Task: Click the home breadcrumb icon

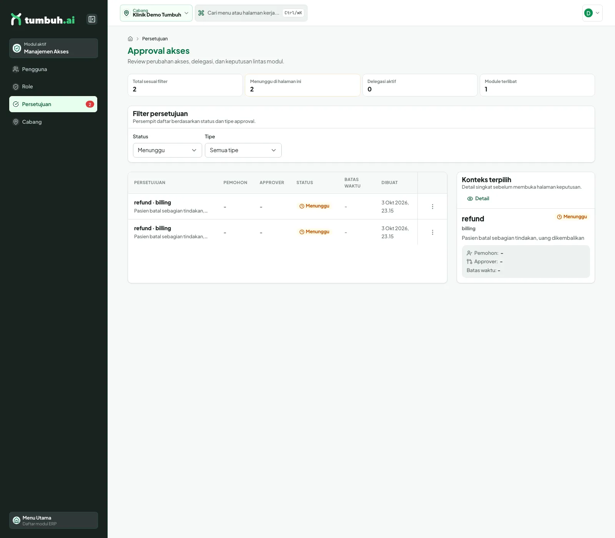Action: [x=130, y=39]
